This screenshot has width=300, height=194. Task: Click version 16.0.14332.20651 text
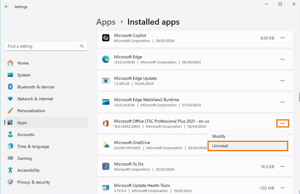[127, 126]
